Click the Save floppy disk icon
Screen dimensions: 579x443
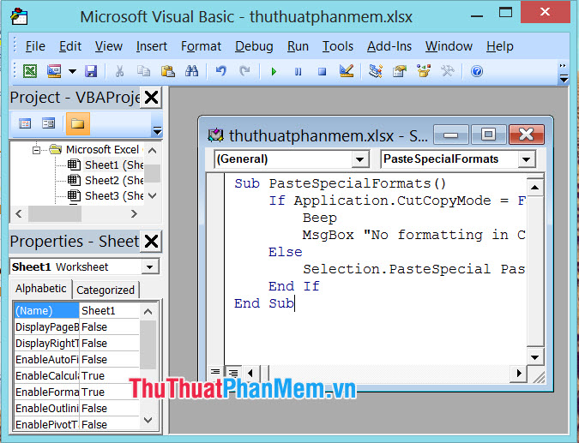[x=91, y=71]
